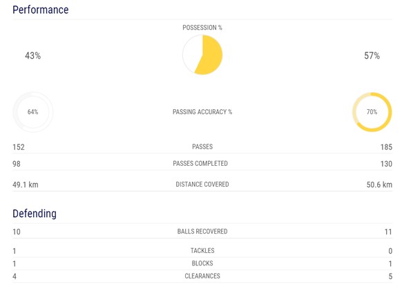
Task: Select the PASSES row label
Action: [x=202, y=147]
